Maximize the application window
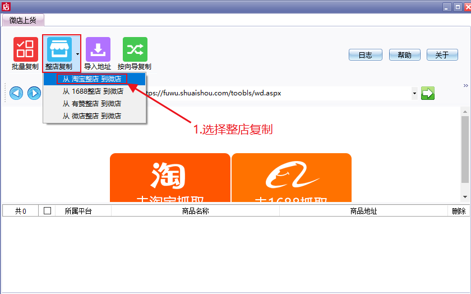This screenshot has height=294, width=471. pos(458,7)
